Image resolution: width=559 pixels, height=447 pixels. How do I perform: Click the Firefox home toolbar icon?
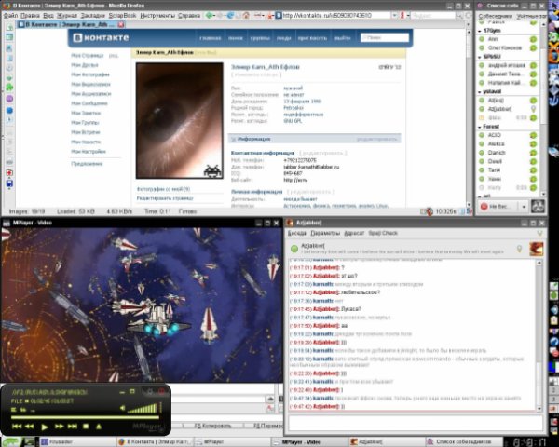click(x=246, y=15)
